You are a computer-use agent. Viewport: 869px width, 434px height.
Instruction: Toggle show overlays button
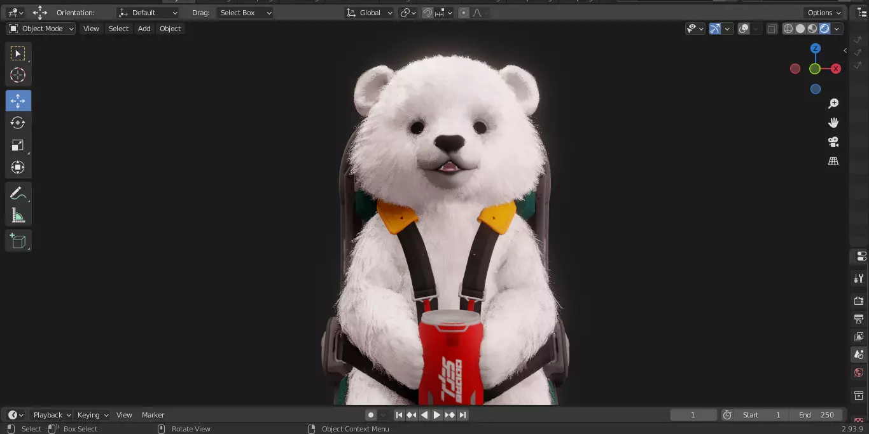744,29
